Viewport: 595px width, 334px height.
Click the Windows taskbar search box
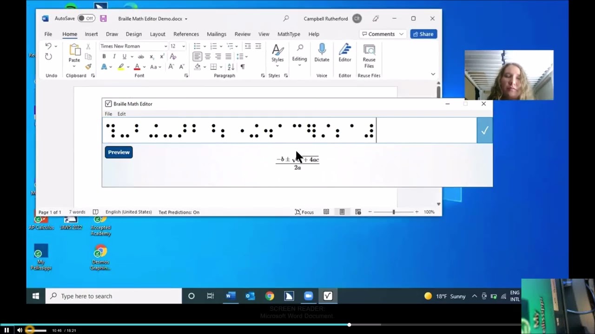[x=113, y=296]
